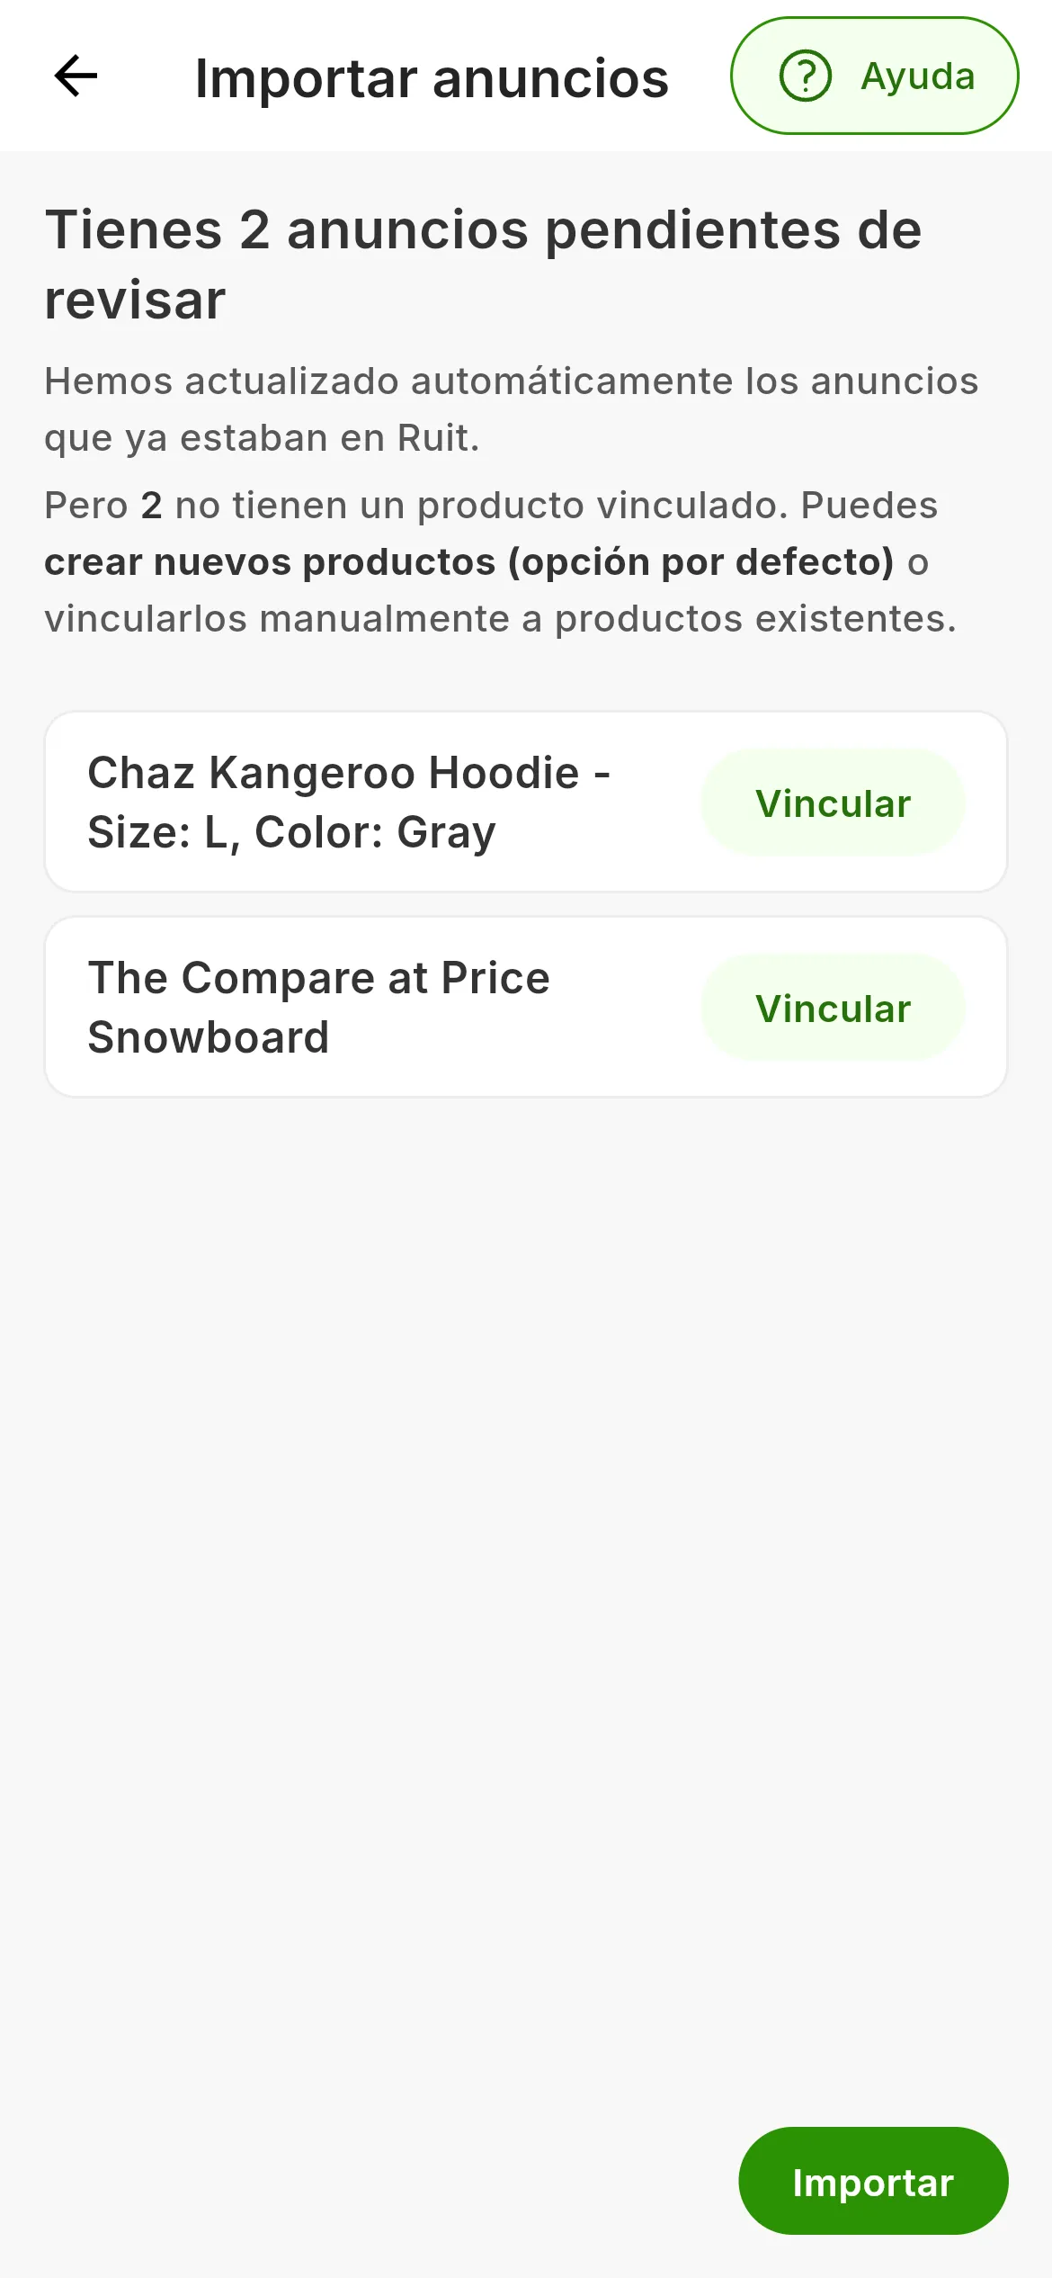Tap the word 'revisar' in the main heading
1052x2278 pixels.
tap(135, 300)
